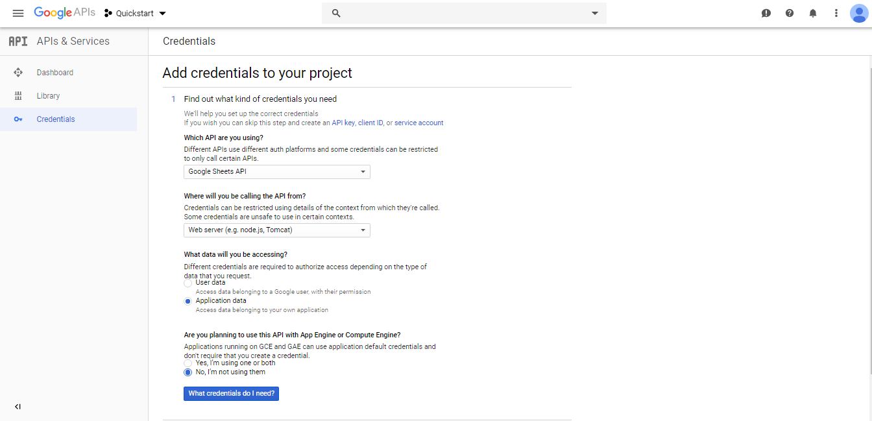This screenshot has height=421, width=872.
Task: Click the Google APIs logo
Action: 64,12
